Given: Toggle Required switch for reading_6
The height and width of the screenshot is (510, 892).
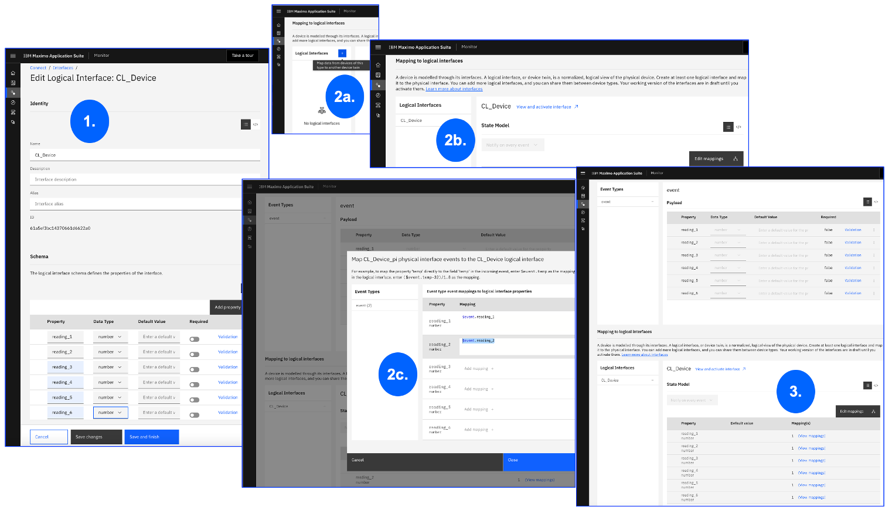Looking at the screenshot, I should 195,415.
